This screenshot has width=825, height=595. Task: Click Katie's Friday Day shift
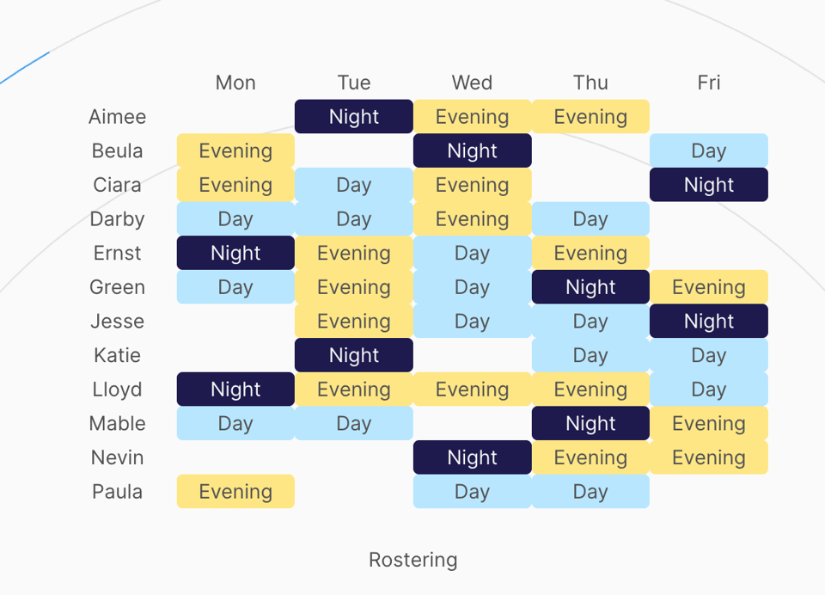tap(708, 356)
